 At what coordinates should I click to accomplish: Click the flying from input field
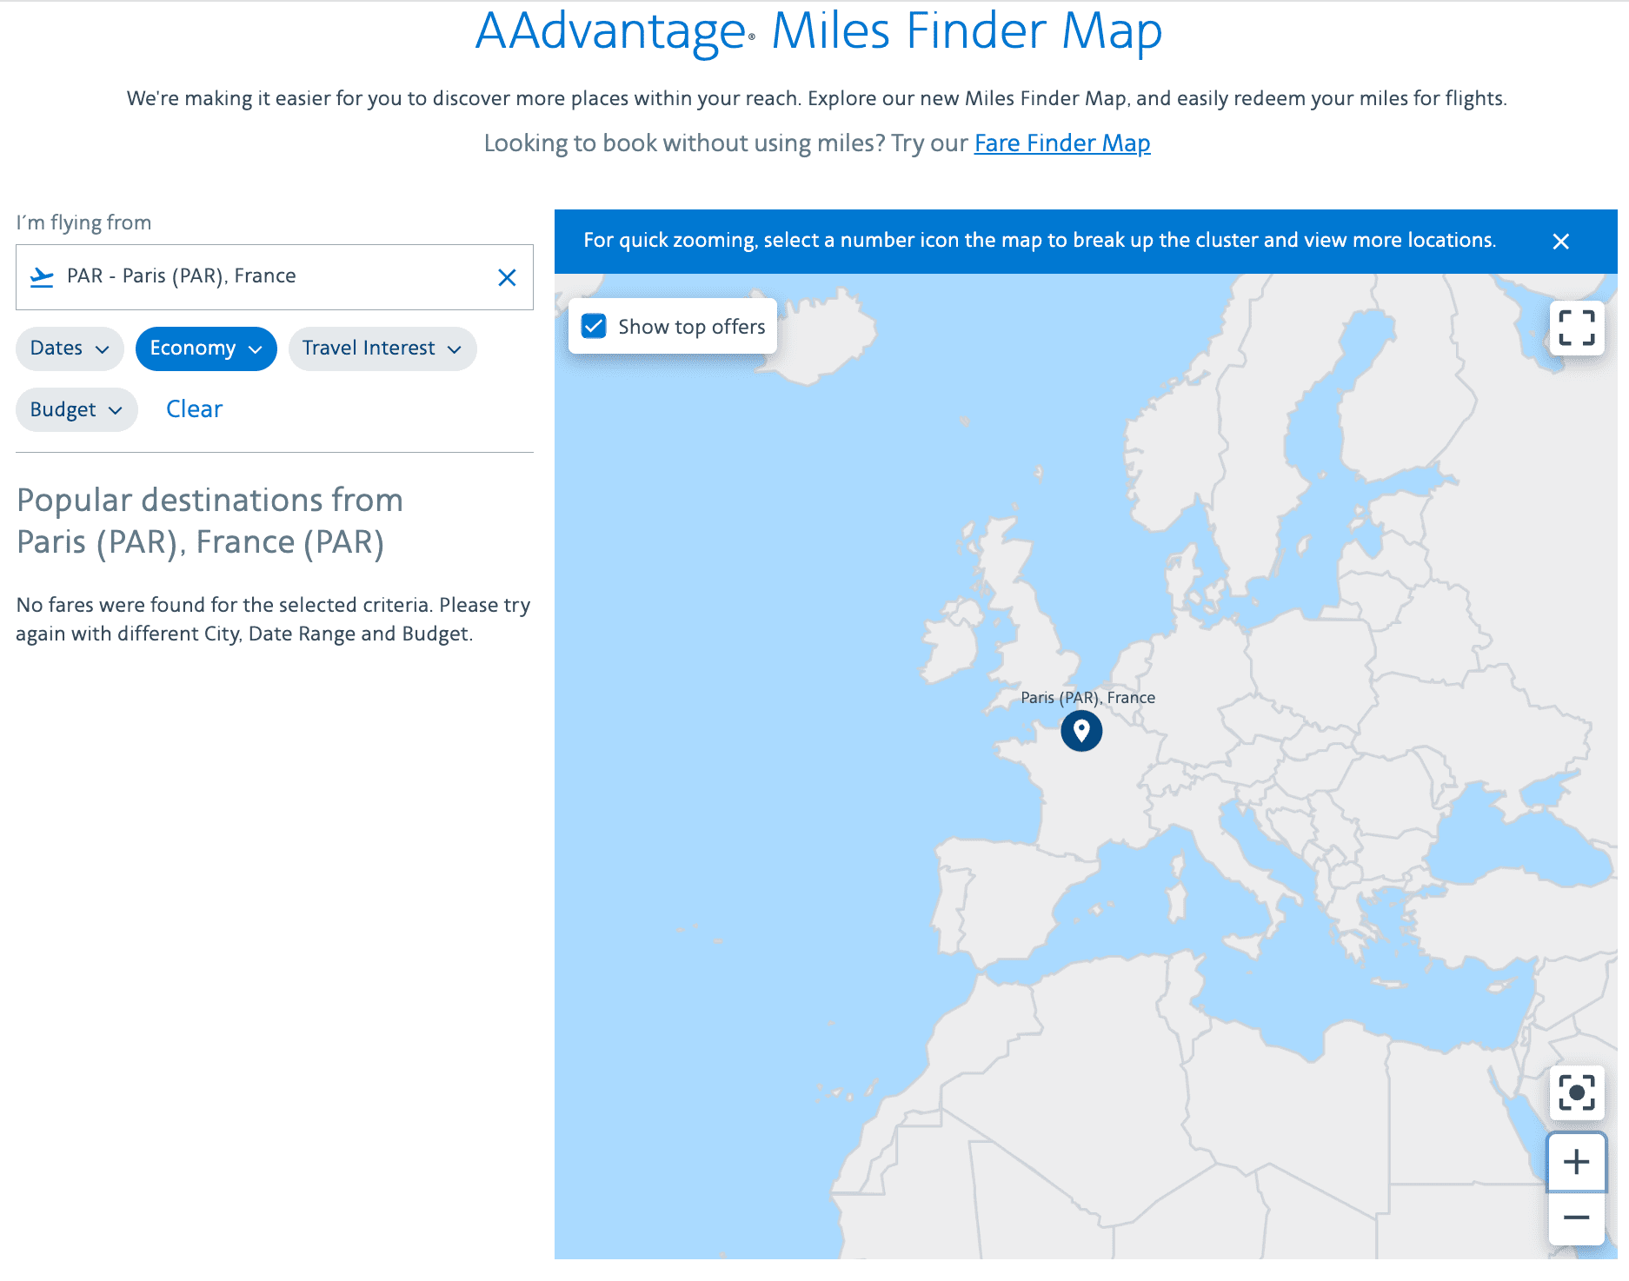point(275,277)
